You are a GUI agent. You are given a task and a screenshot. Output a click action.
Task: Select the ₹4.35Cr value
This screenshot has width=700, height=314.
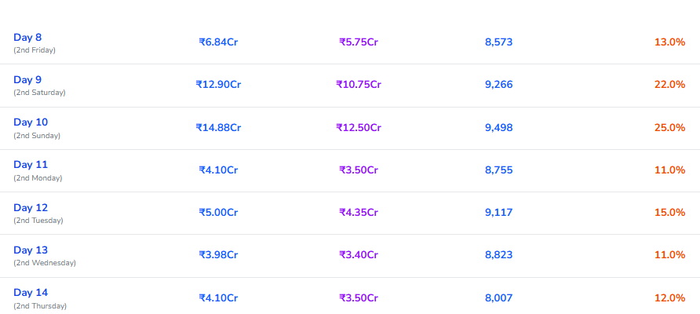[359, 212]
